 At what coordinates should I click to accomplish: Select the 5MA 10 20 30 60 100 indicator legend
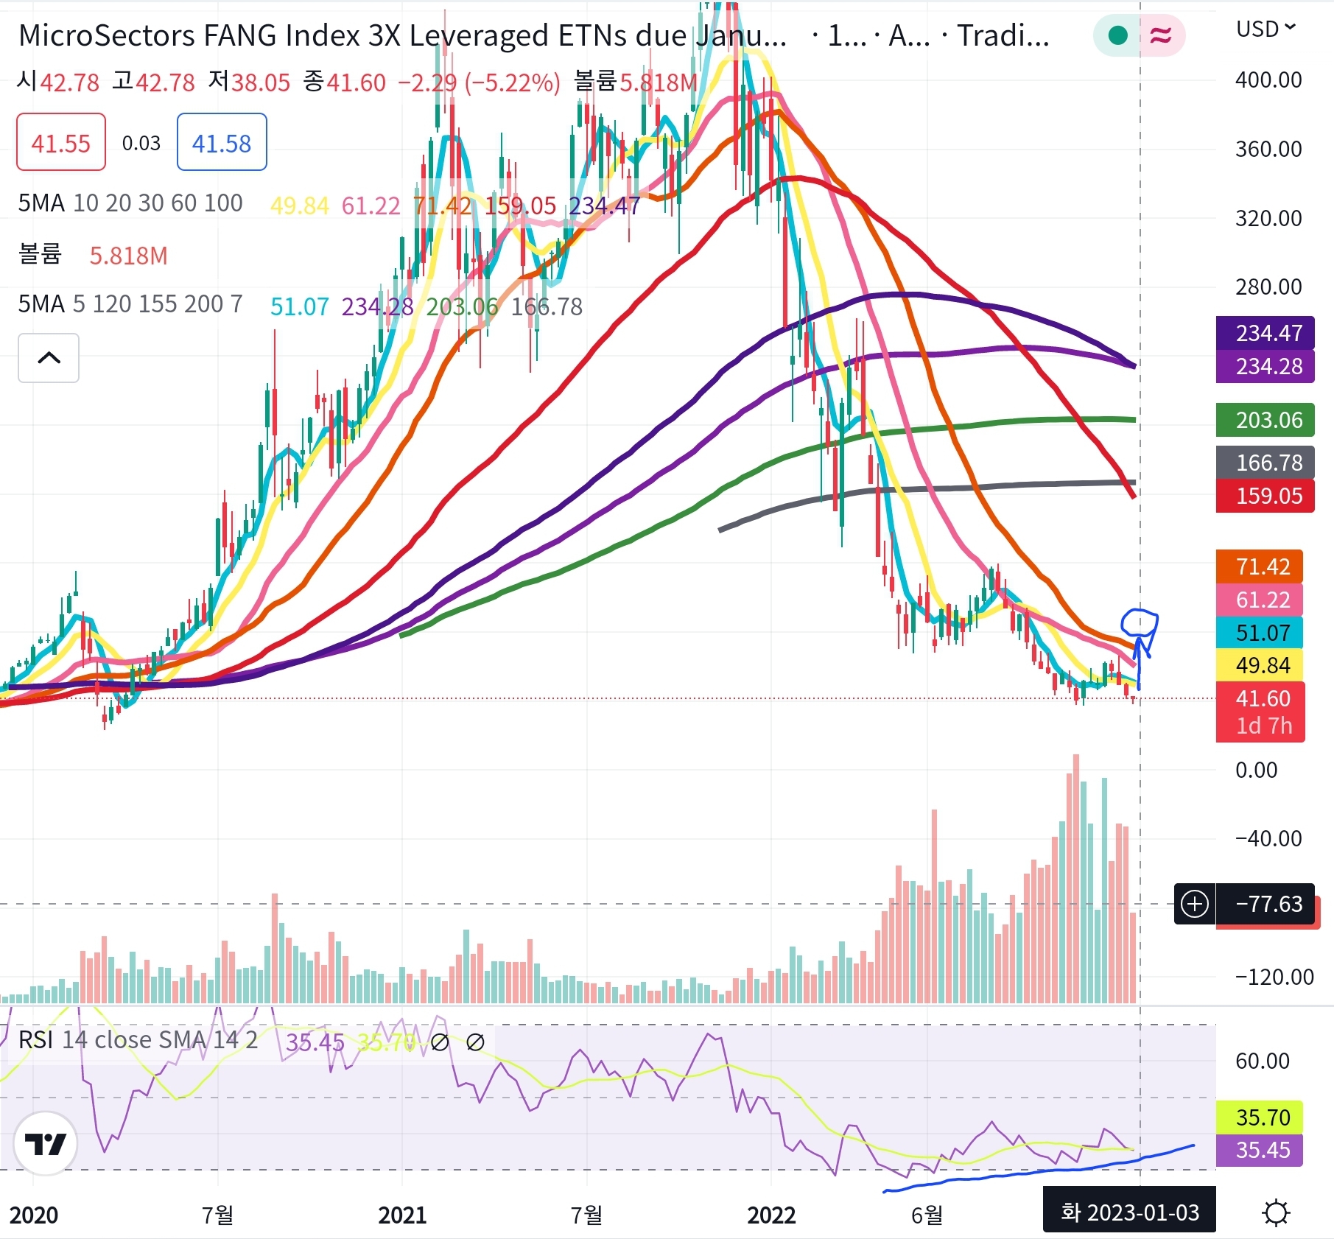click(x=130, y=203)
